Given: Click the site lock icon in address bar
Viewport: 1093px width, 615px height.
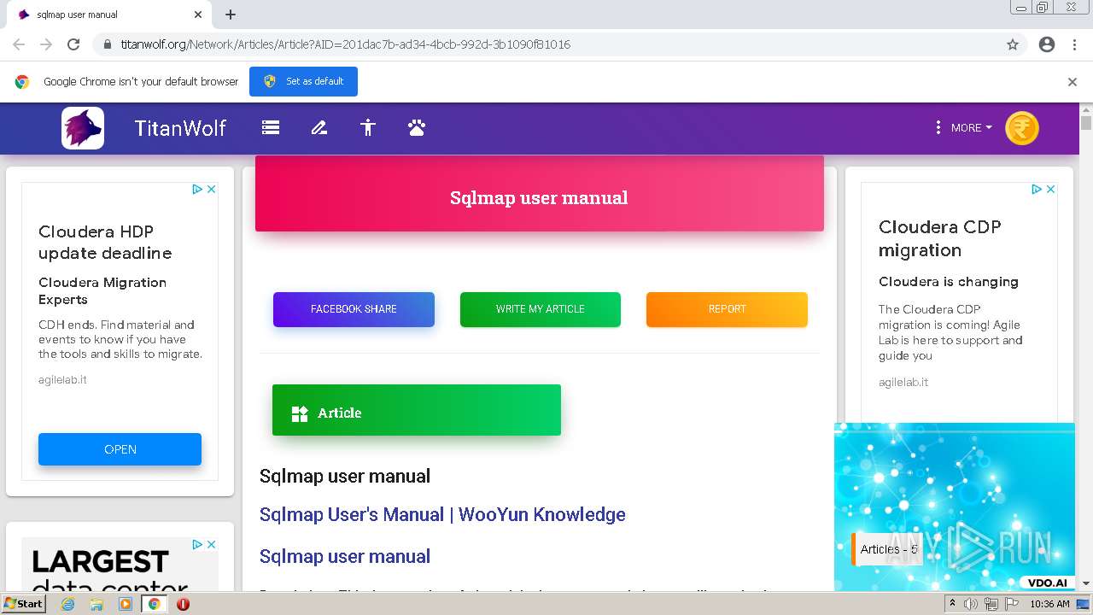Looking at the screenshot, I should (107, 44).
